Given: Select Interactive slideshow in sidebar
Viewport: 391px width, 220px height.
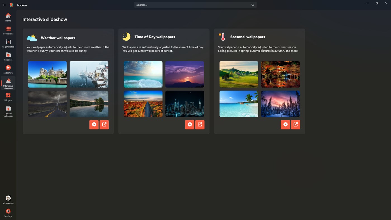Looking at the screenshot, I should [x=8, y=83].
